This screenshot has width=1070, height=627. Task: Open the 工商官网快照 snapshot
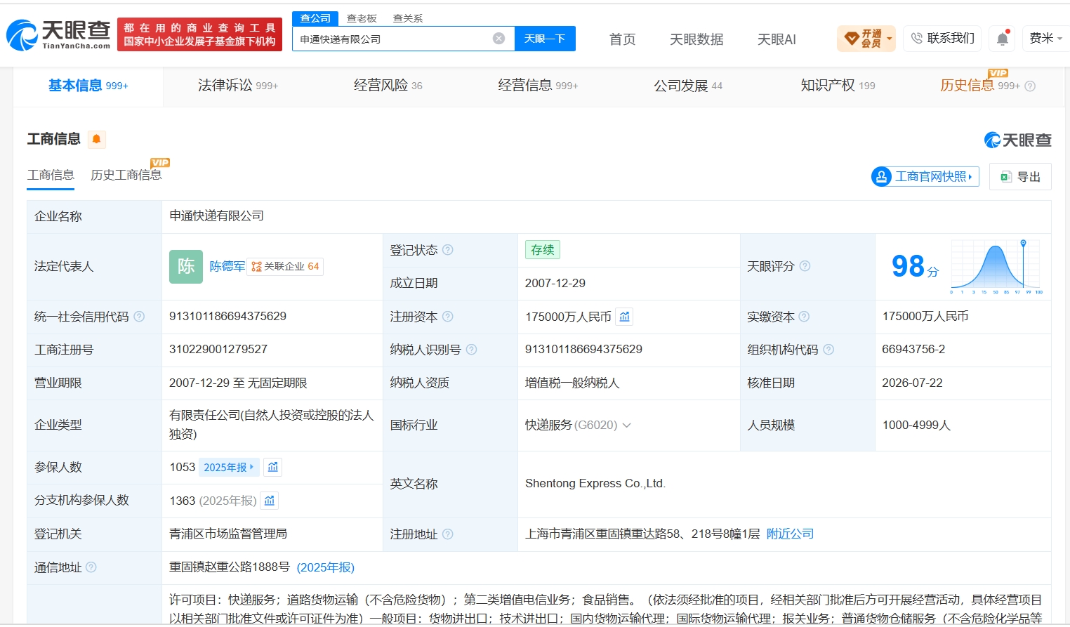(925, 176)
